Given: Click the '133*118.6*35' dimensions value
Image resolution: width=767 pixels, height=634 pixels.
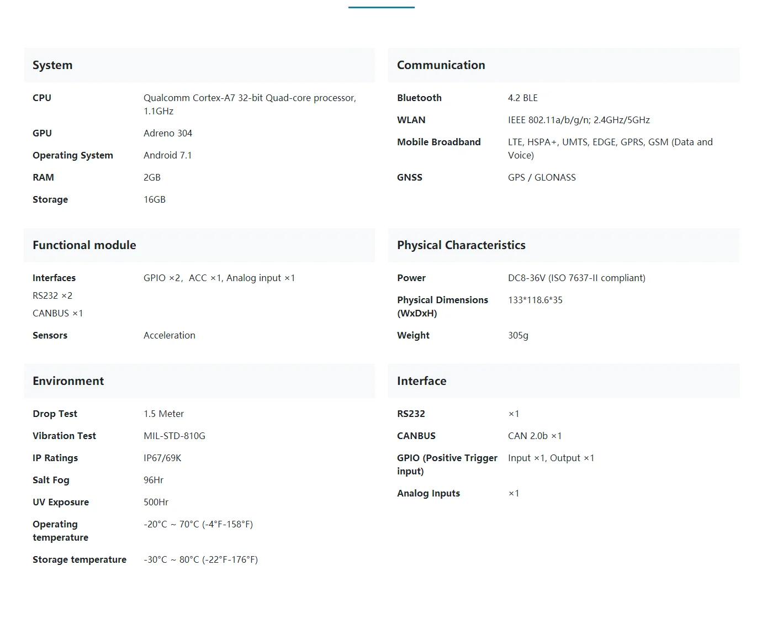Looking at the screenshot, I should coord(535,300).
